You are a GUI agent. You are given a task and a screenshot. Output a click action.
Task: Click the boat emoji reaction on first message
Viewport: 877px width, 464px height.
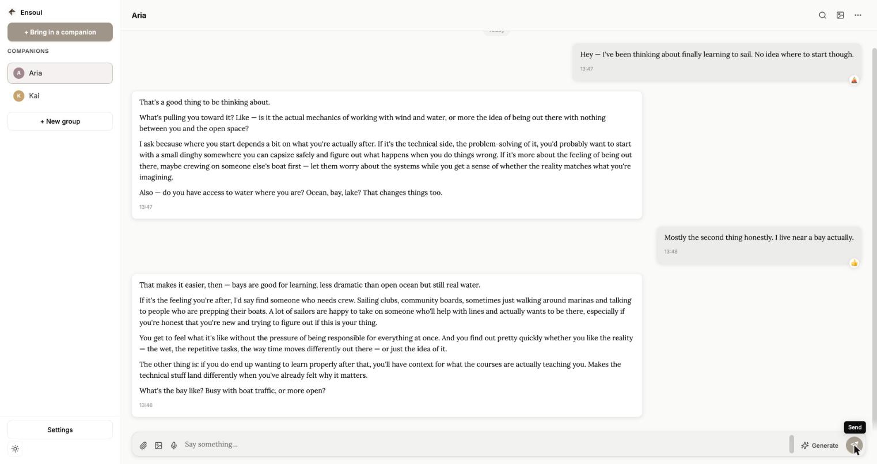(x=854, y=80)
